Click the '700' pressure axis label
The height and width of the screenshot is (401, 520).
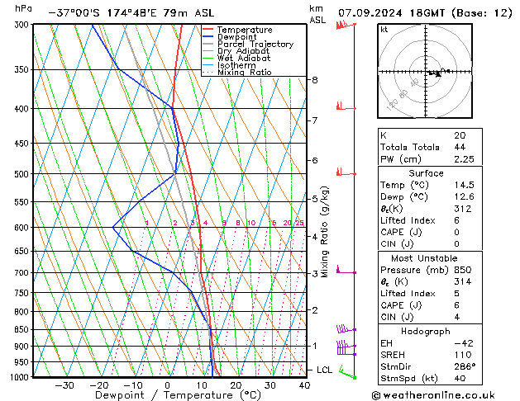point(23,273)
